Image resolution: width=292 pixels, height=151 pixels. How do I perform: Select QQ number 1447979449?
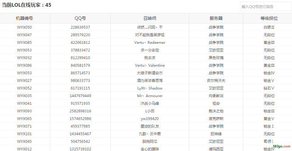click(80, 96)
